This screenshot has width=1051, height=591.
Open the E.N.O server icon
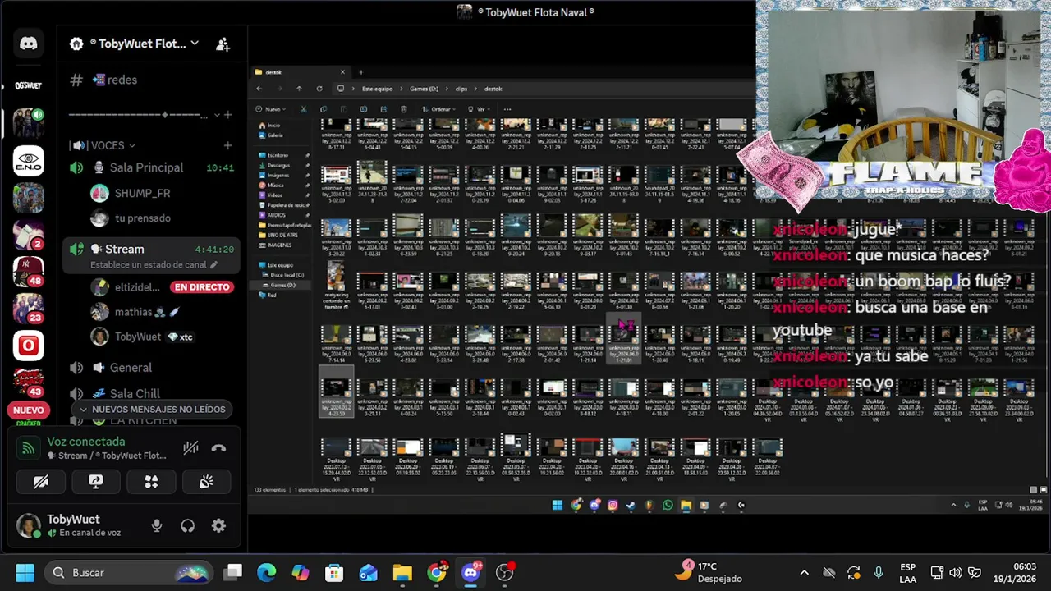(x=29, y=161)
